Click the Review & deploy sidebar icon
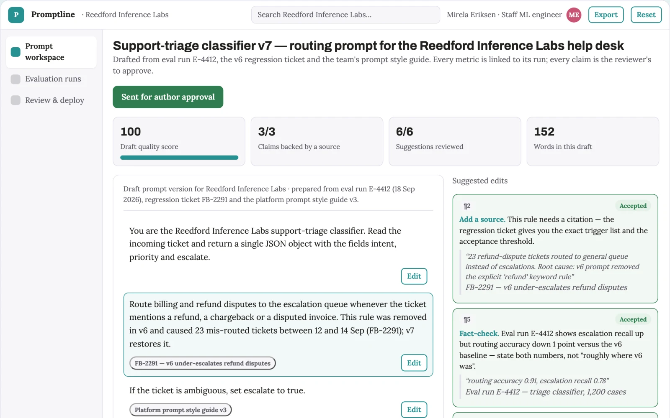 [15, 100]
